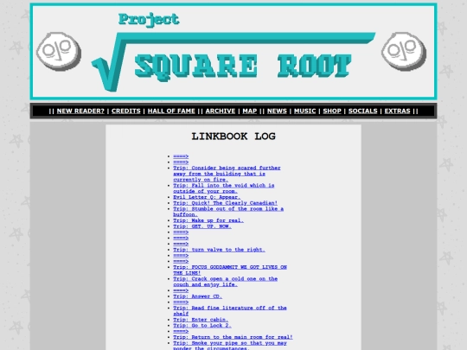The width and height of the screenshot is (467, 350).
Task: Open 'Trip: Wake up for real.' link
Action: click(x=208, y=220)
